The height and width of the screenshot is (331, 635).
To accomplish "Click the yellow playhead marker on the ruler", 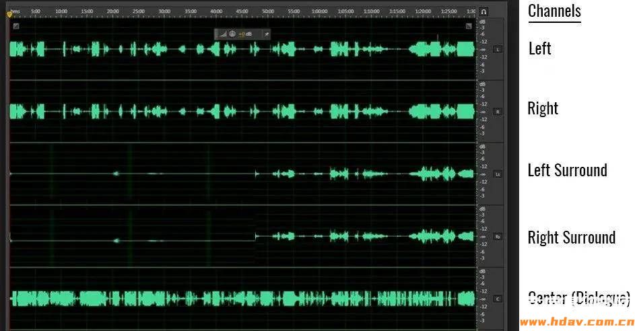I will [x=9, y=15].
